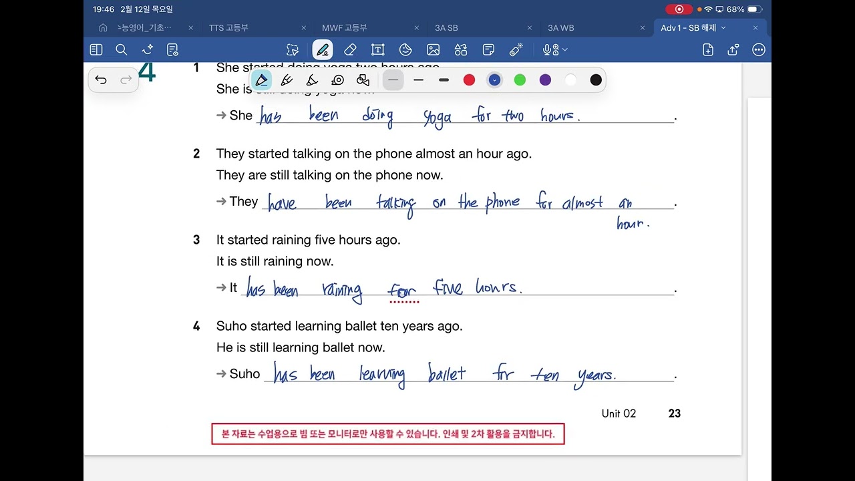Tap the 19:46 clock in status bar
This screenshot has height=481, width=855.
[104, 9]
